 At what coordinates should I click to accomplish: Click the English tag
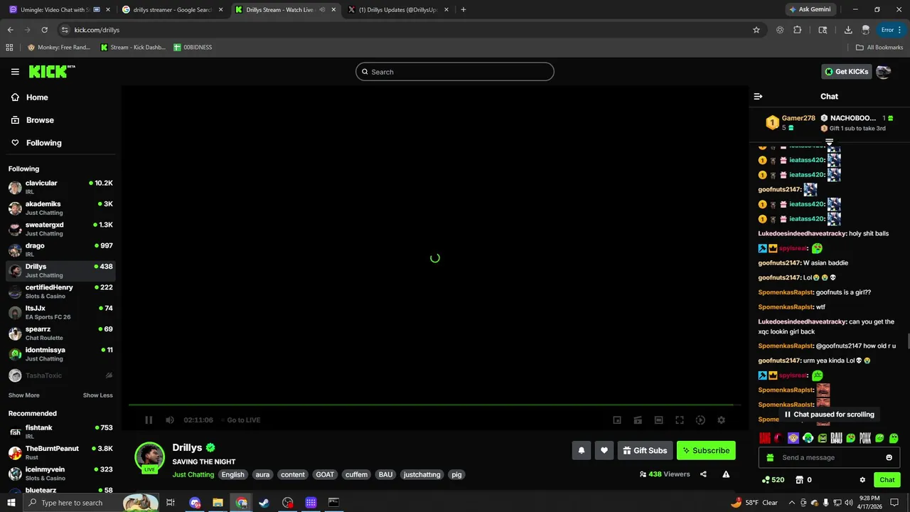coord(232,474)
